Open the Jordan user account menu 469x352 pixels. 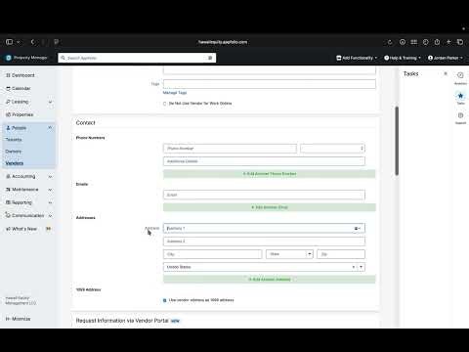point(446,58)
